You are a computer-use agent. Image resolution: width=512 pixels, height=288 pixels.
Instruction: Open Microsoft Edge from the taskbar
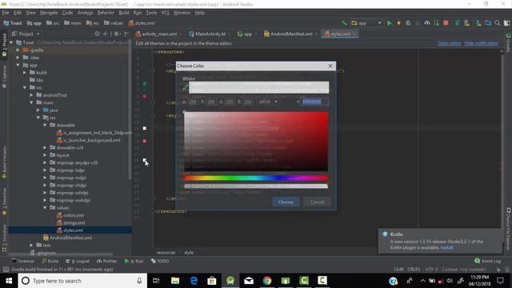[194, 281]
